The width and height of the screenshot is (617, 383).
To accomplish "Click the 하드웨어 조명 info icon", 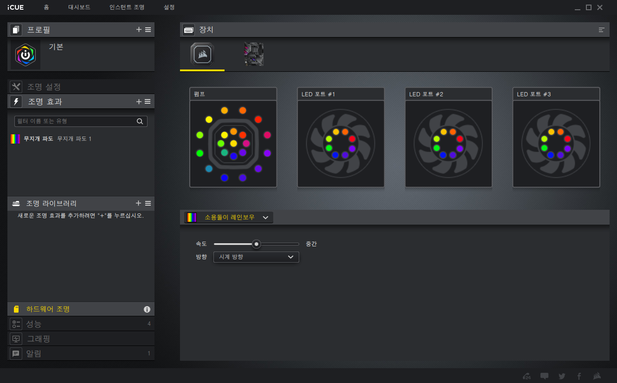I will (x=147, y=309).
